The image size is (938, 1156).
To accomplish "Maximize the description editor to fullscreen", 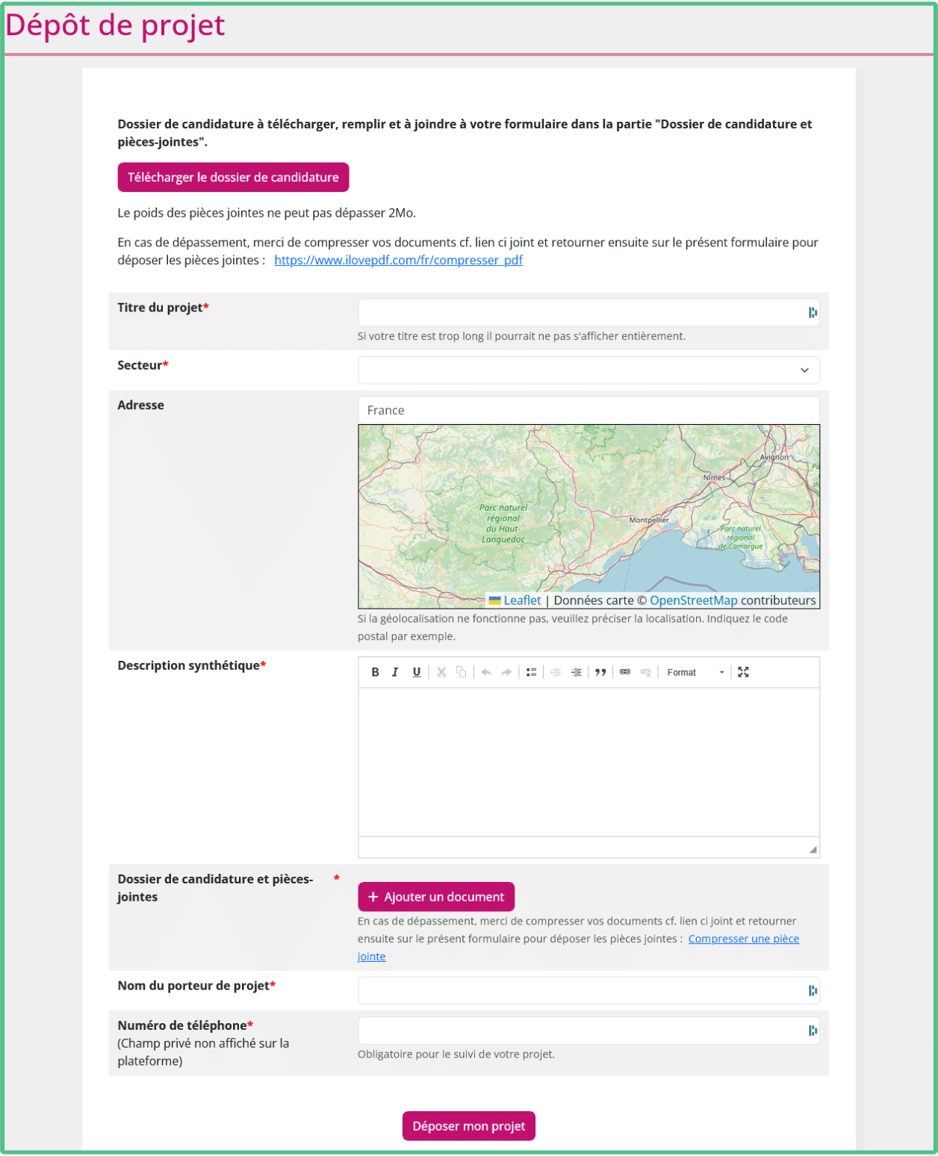I will tap(743, 672).
